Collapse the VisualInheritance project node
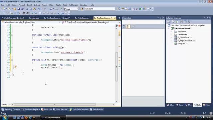Screen dimensions: 213x120 point(168,29)
